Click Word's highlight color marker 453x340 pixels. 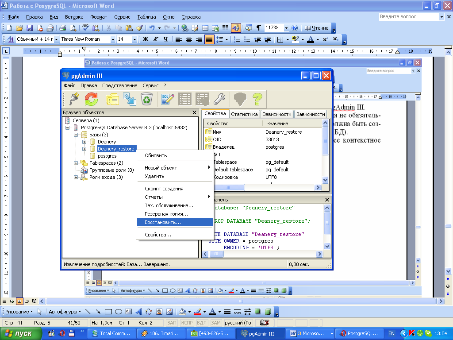295,39
